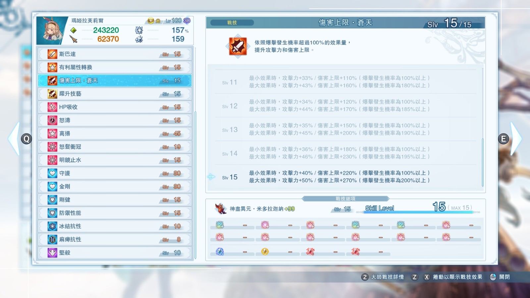The width and height of the screenshot is (530, 298).
Task: Select the 斯巴達 skill sword icon
Action: click(52, 54)
